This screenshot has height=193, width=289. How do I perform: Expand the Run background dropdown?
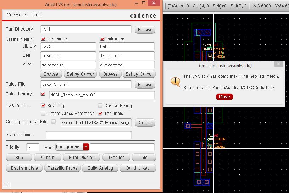[x=86, y=147]
